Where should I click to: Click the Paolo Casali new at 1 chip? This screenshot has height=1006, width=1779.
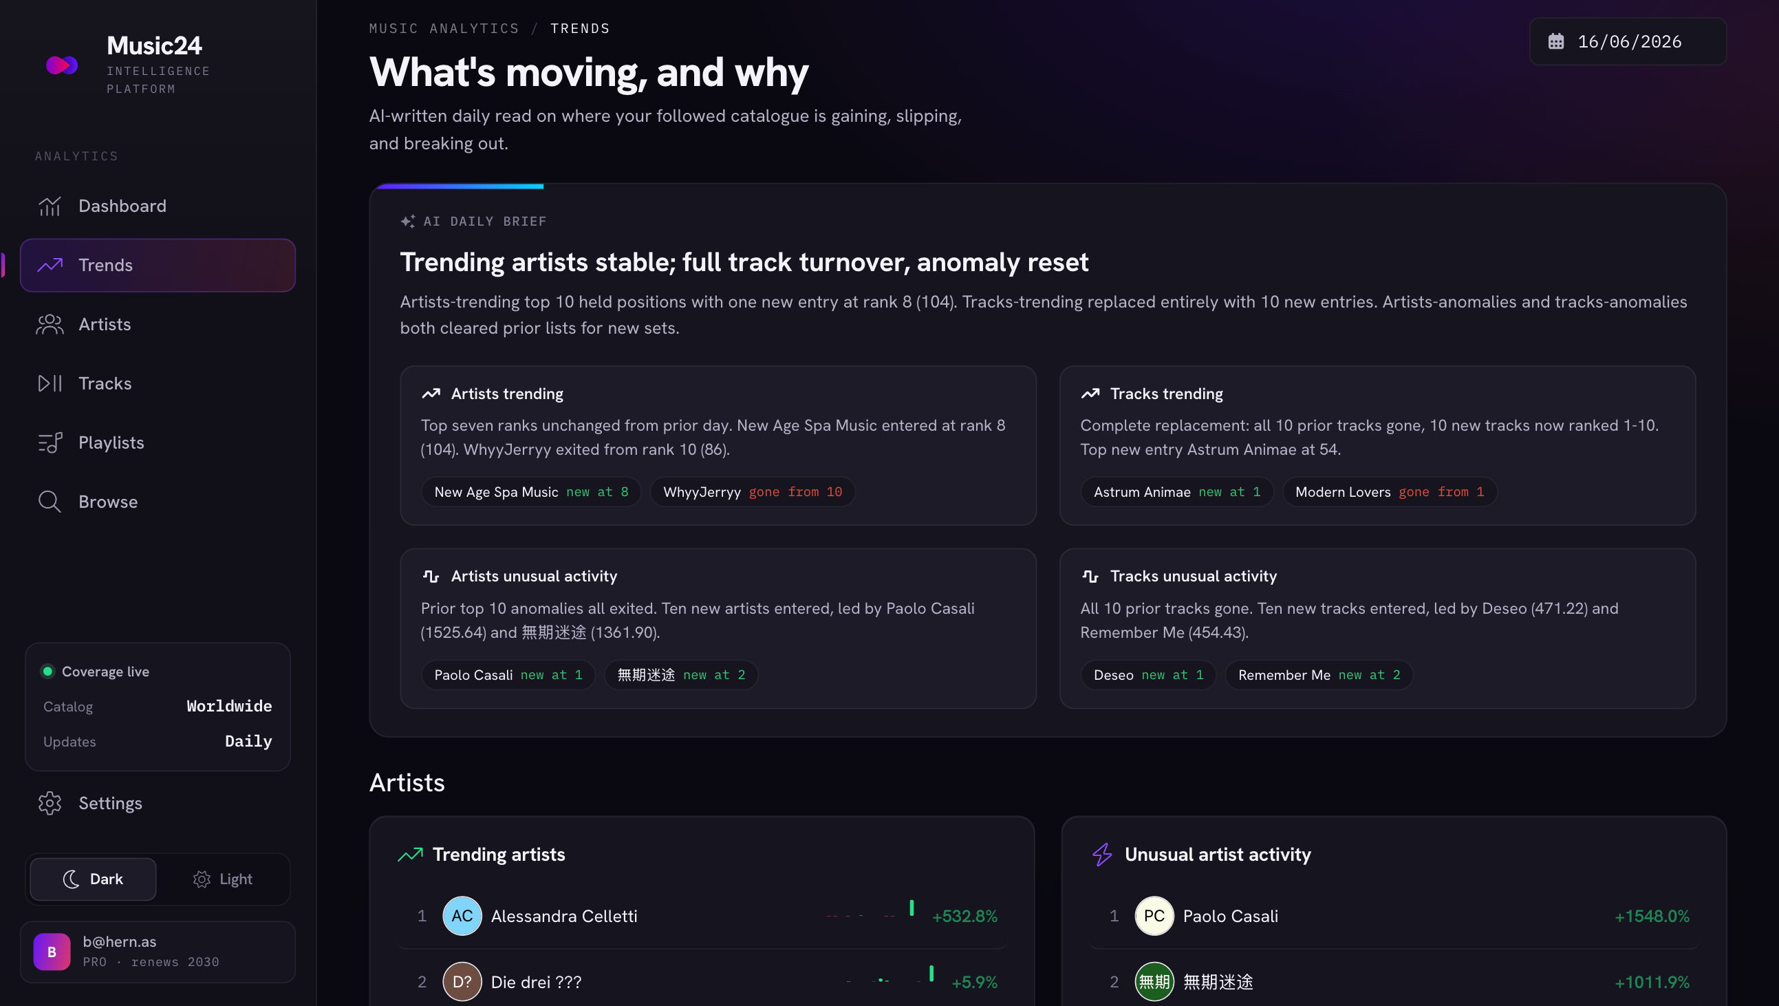[508, 675]
